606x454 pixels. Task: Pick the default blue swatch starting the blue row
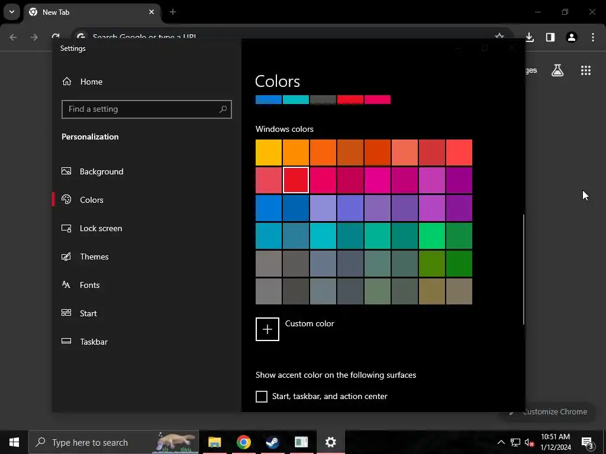(x=269, y=208)
